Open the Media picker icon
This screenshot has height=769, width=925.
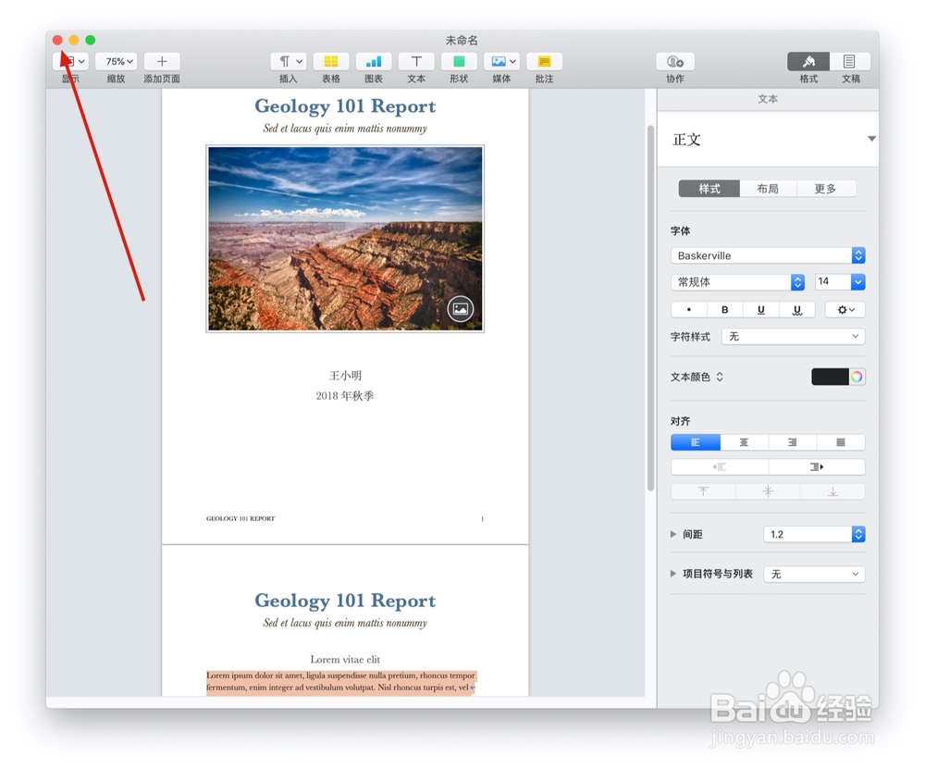pyautogui.click(x=502, y=61)
